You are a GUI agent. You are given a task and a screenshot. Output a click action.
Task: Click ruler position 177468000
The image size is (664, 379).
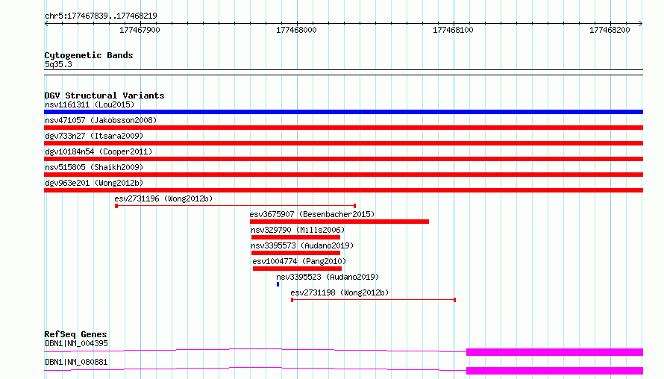296,30
